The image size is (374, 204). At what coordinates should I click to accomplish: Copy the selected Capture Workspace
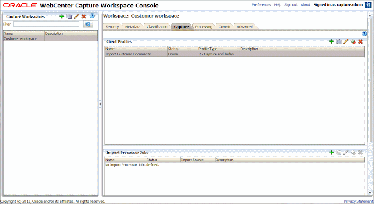point(69,16)
